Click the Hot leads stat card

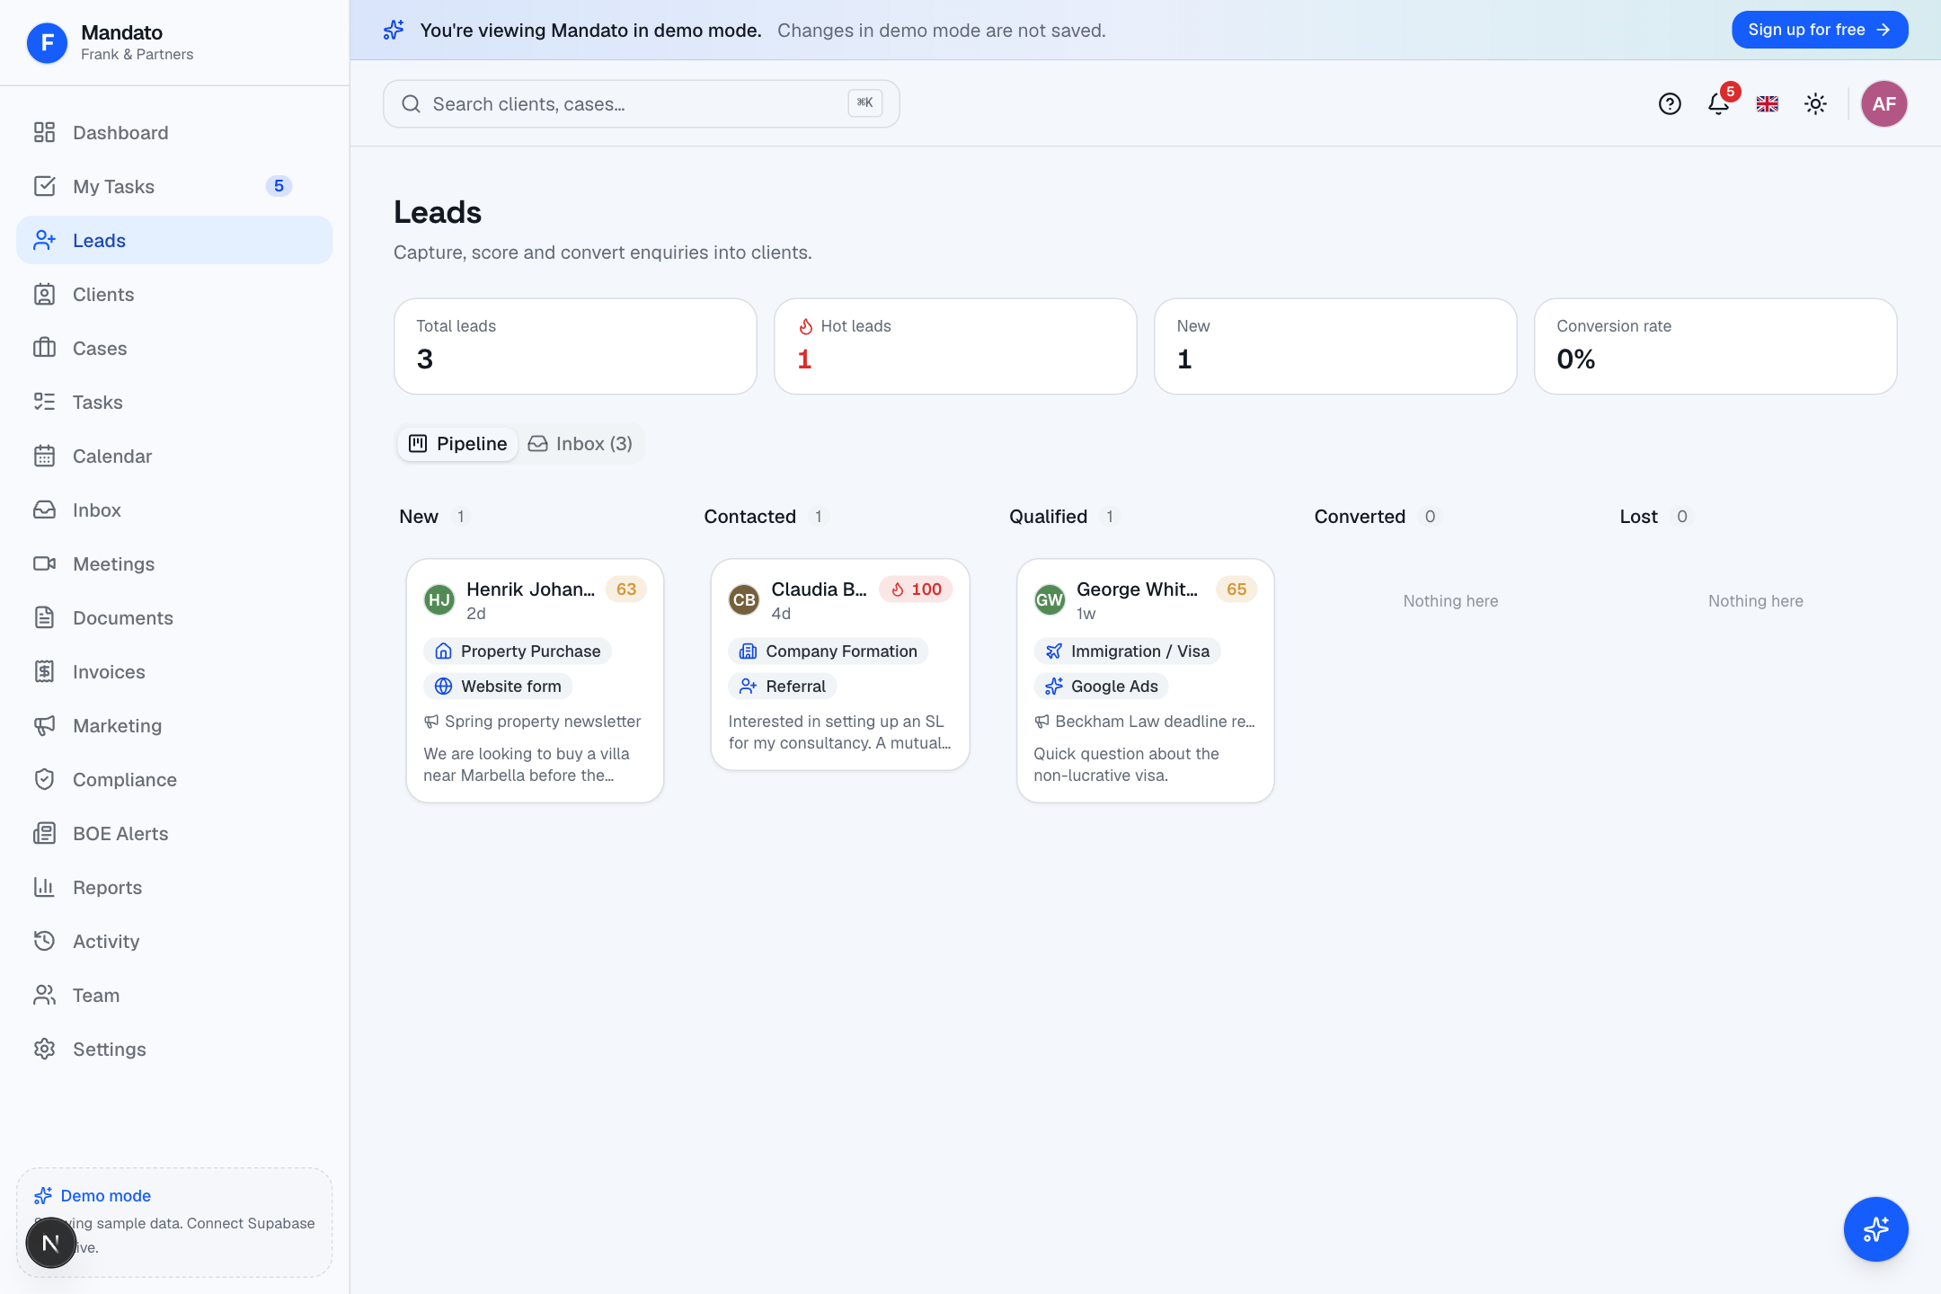tap(955, 346)
